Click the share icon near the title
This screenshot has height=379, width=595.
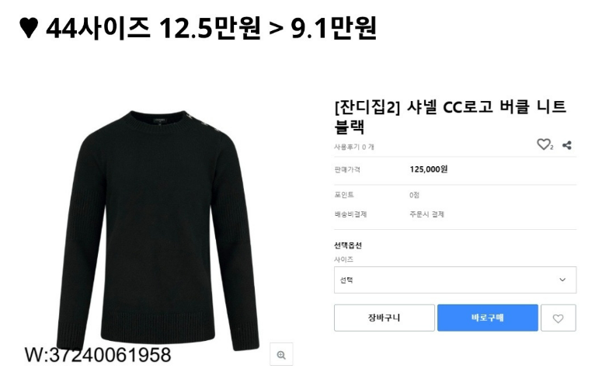point(567,145)
